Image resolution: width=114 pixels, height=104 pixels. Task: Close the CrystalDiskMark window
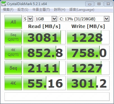108,4
